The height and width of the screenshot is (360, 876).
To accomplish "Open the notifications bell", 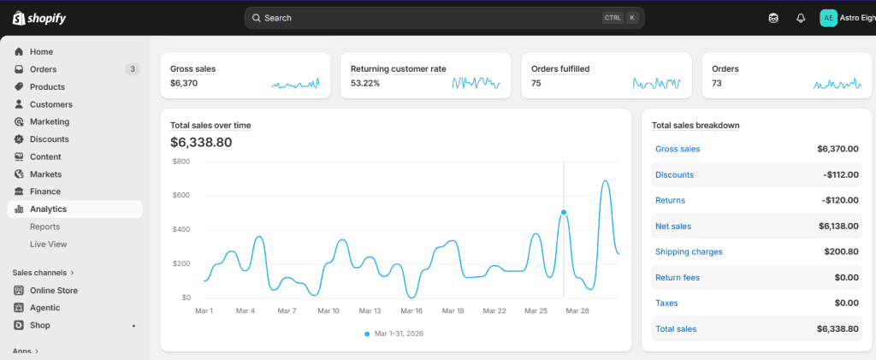I will (801, 19).
